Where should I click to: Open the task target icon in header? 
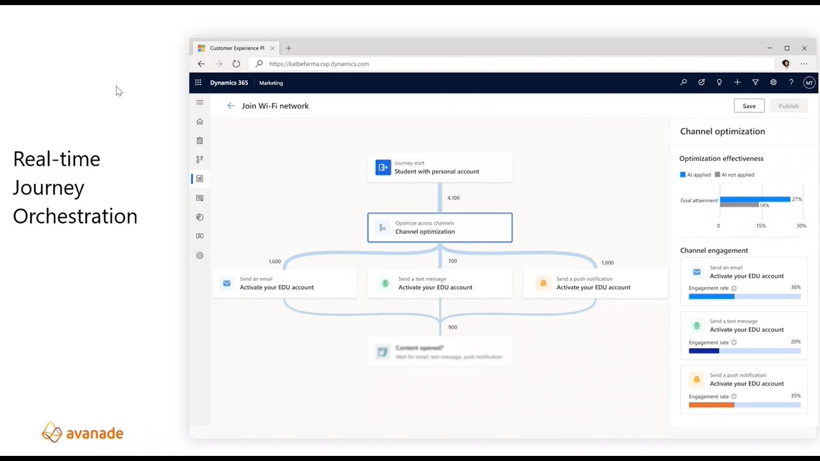tap(701, 83)
